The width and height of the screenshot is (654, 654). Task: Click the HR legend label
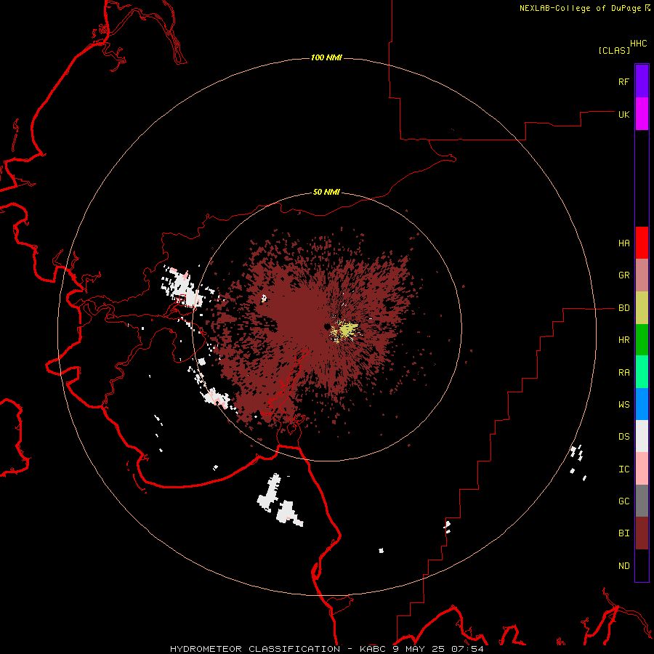pos(623,340)
